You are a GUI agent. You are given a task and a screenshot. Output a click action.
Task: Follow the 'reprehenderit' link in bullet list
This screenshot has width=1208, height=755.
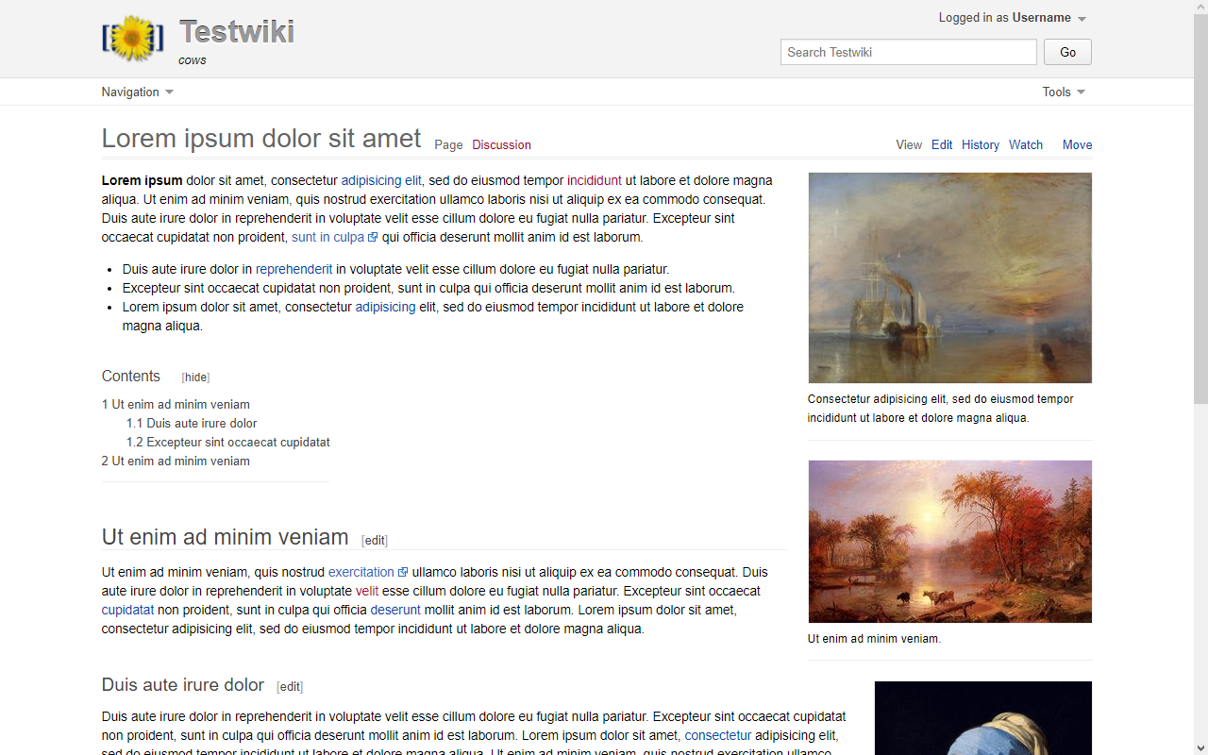[294, 269]
